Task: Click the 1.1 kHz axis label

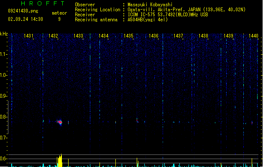Action: pos(3,54)
